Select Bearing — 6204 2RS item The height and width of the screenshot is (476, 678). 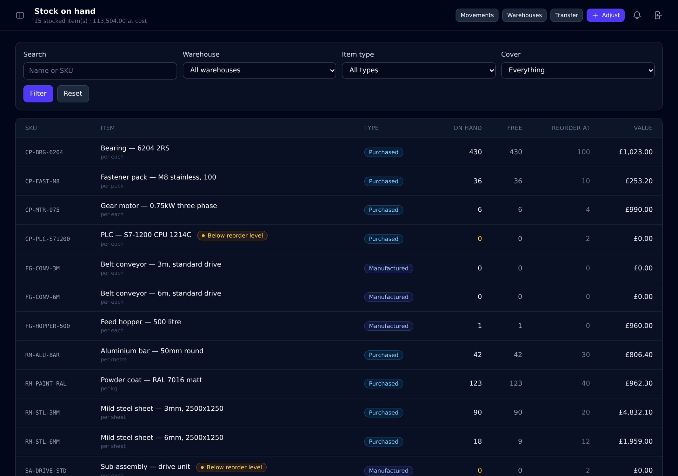[135, 148]
